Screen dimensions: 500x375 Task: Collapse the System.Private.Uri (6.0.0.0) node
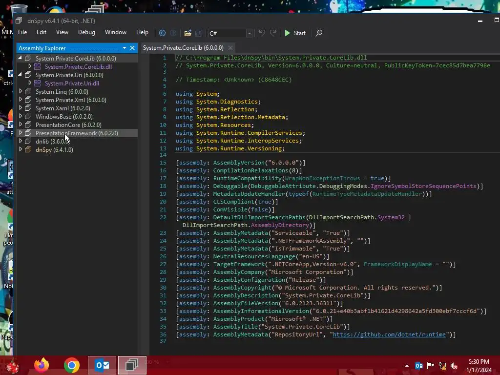[x=20, y=75]
